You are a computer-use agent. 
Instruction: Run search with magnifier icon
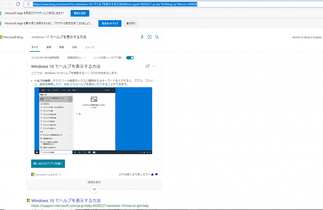pos(157,37)
